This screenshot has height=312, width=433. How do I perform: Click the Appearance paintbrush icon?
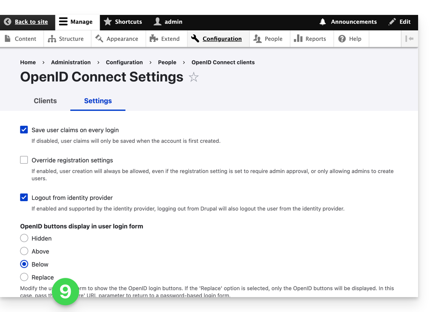[99, 39]
